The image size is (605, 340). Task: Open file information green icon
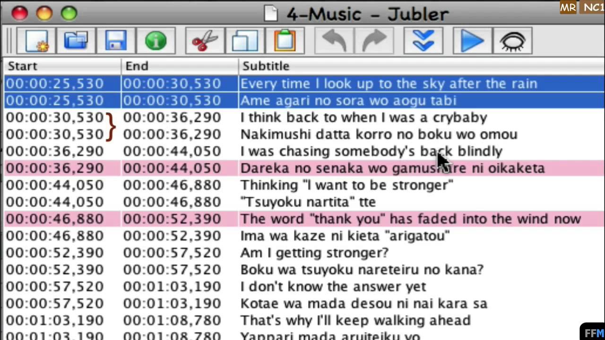tap(156, 41)
